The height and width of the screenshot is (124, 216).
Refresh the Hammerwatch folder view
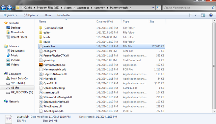tap(158, 8)
